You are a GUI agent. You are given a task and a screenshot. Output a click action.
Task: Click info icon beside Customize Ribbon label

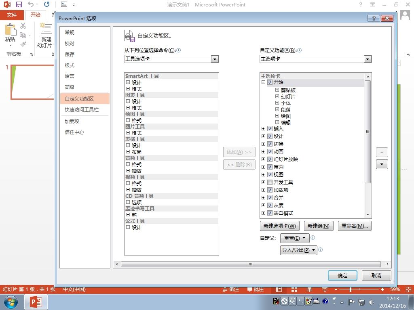(x=300, y=50)
